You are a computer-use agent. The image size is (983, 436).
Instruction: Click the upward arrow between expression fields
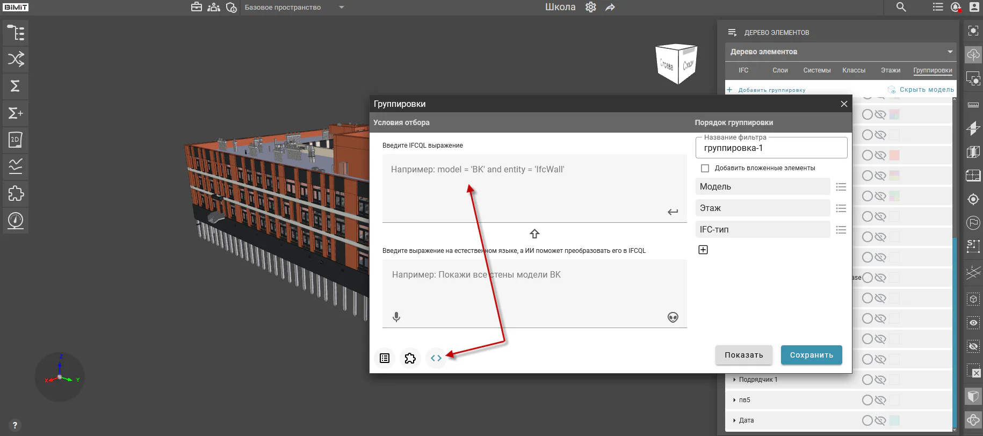tap(534, 234)
